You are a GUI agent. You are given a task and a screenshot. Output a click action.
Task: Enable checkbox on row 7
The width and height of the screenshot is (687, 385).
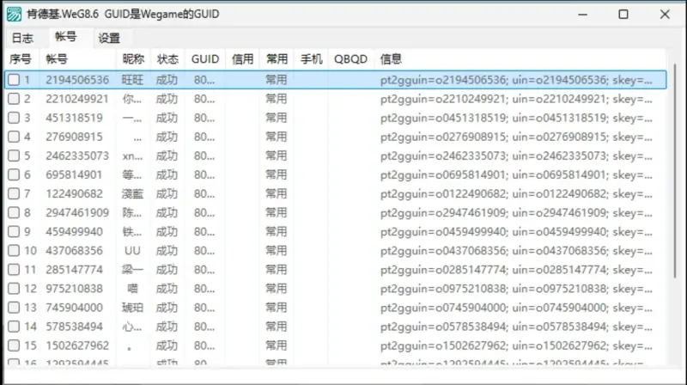click(14, 193)
